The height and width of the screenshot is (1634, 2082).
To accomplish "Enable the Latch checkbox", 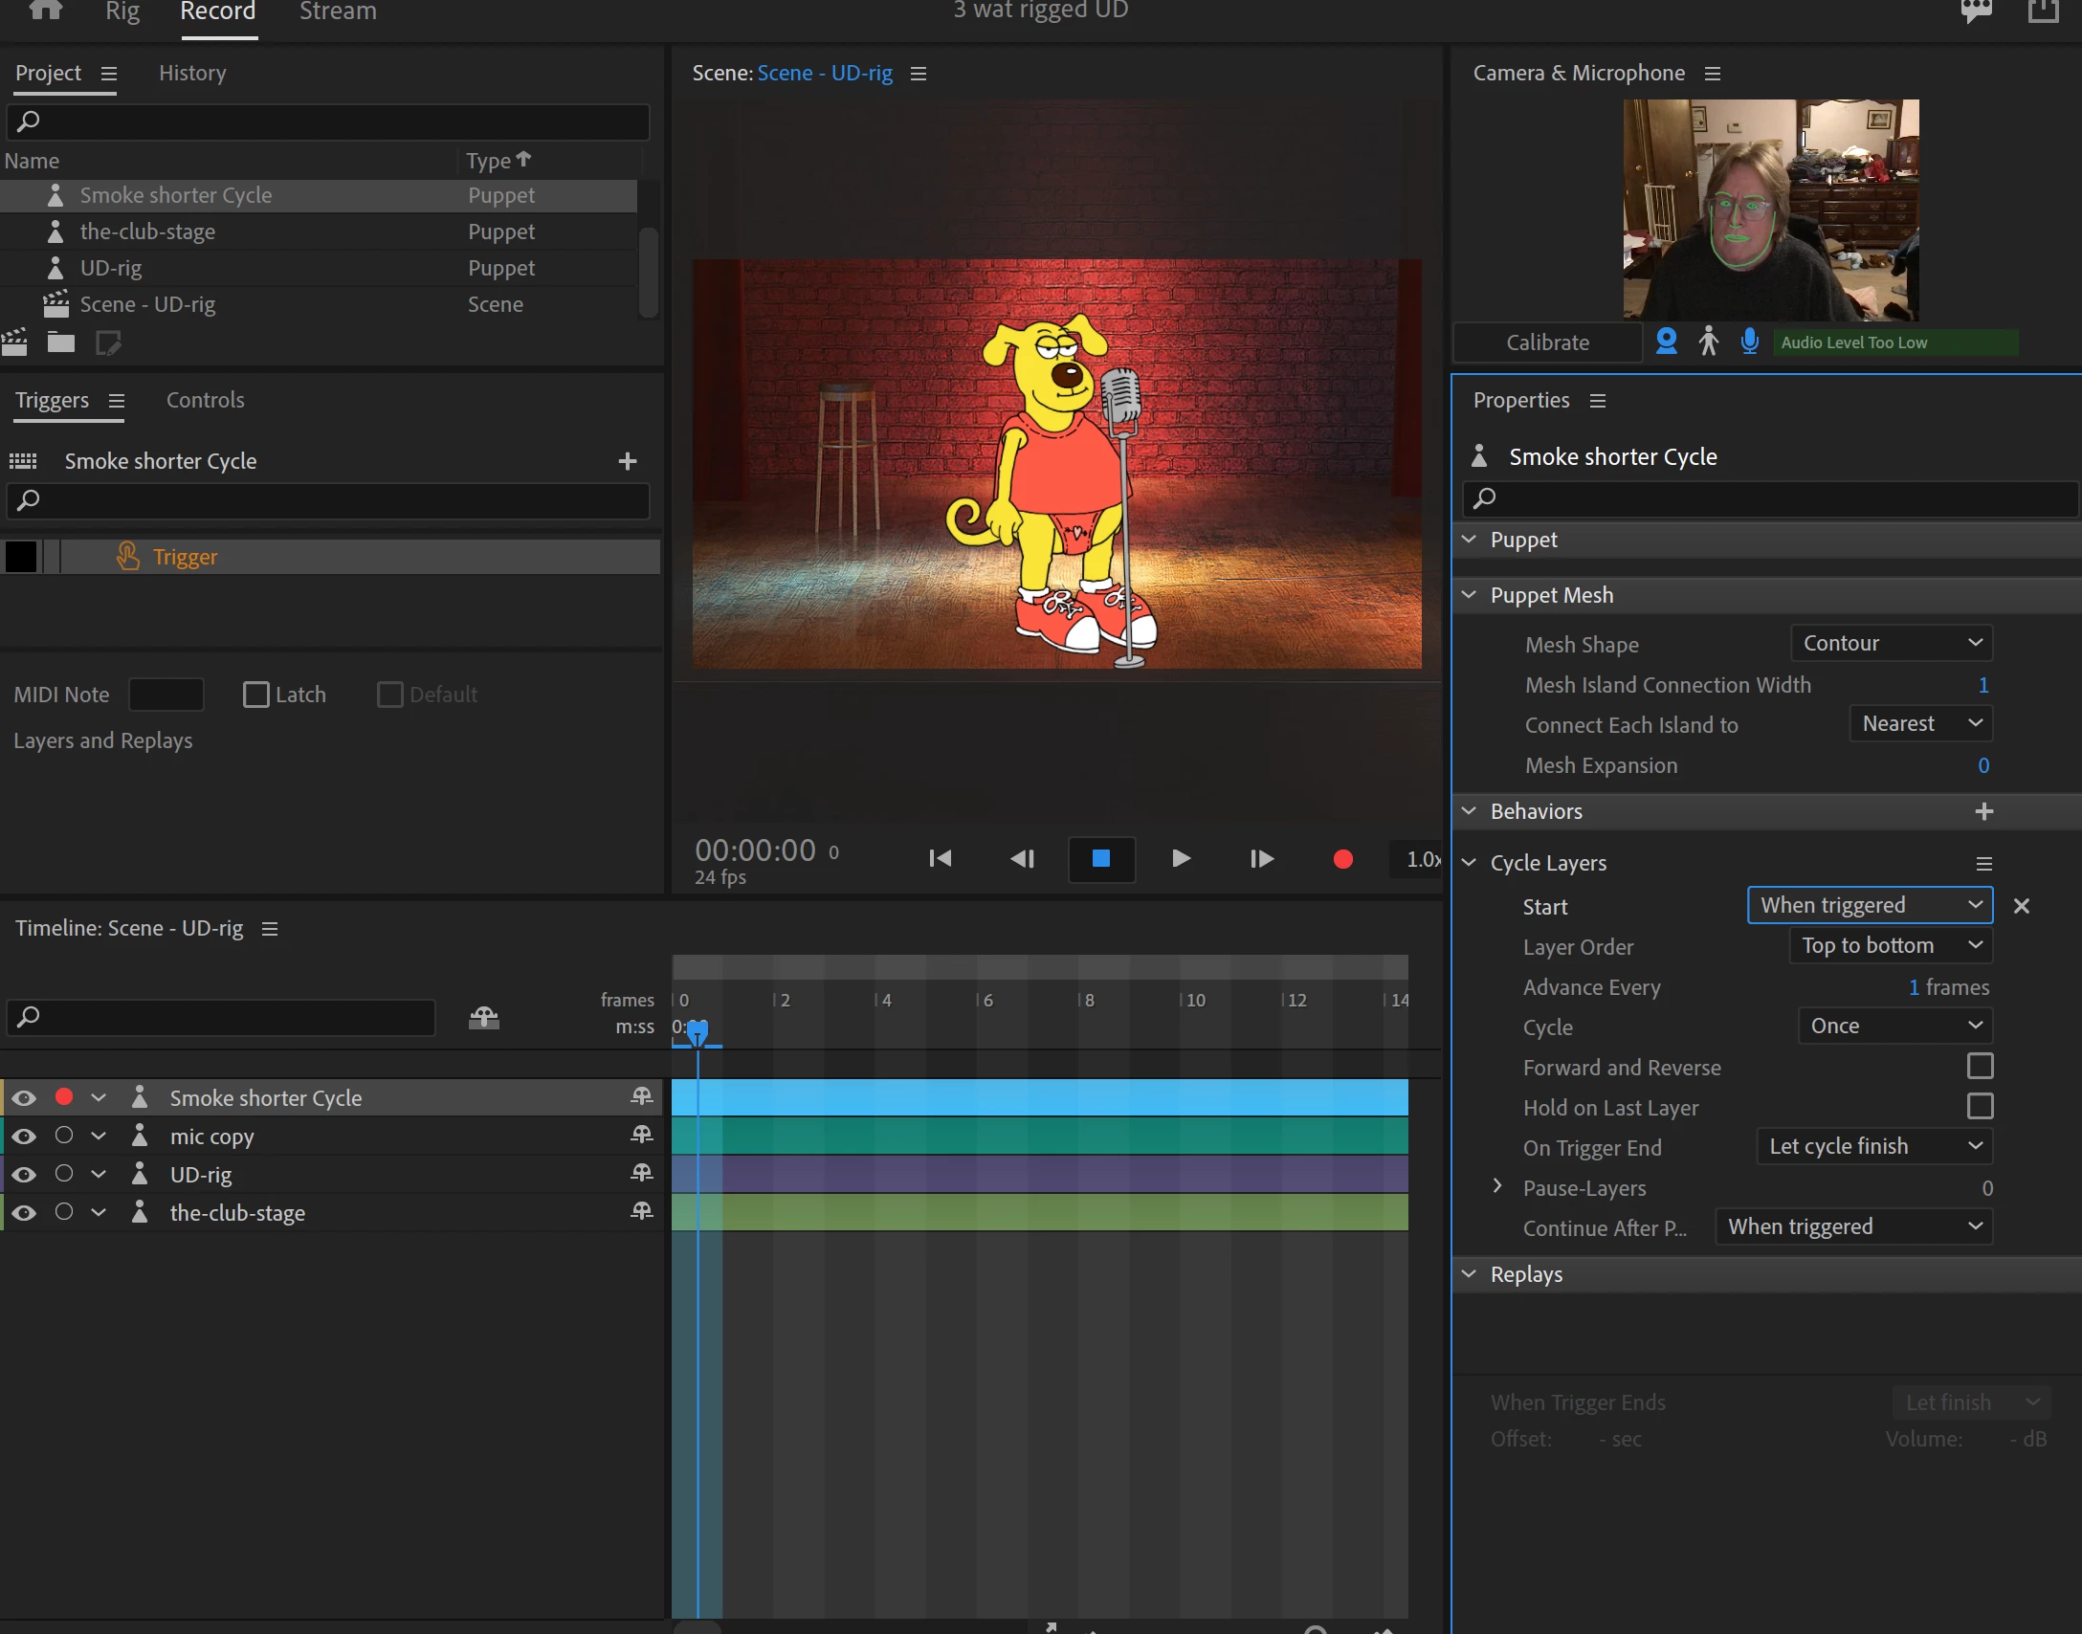I will pyautogui.click(x=255, y=695).
